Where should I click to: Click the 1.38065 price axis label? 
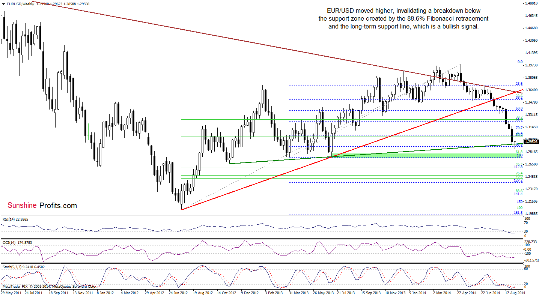pos(532,78)
